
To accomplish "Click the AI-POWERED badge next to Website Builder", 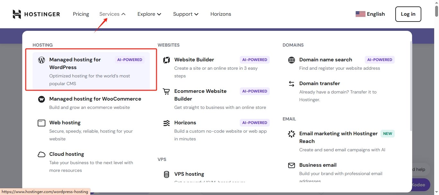I will [255, 60].
